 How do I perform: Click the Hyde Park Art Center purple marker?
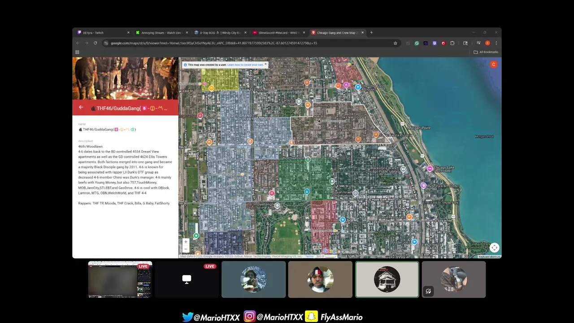pos(423,185)
